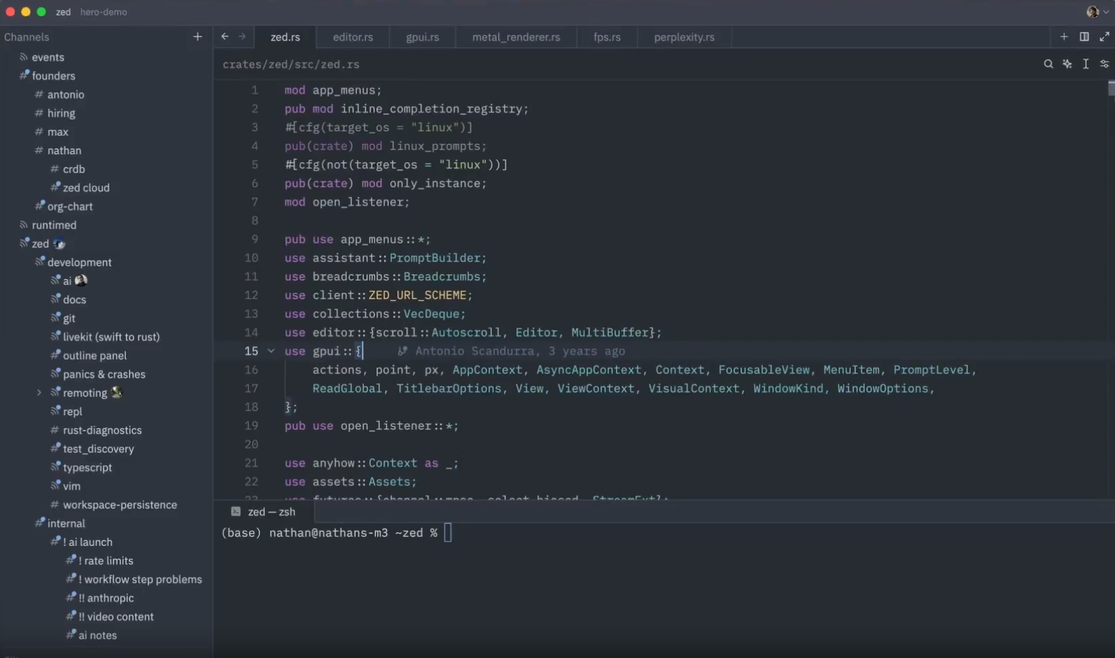Select the zed — zsh terminal tab
The width and height of the screenshot is (1115, 658).
click(x=264, y=512)
